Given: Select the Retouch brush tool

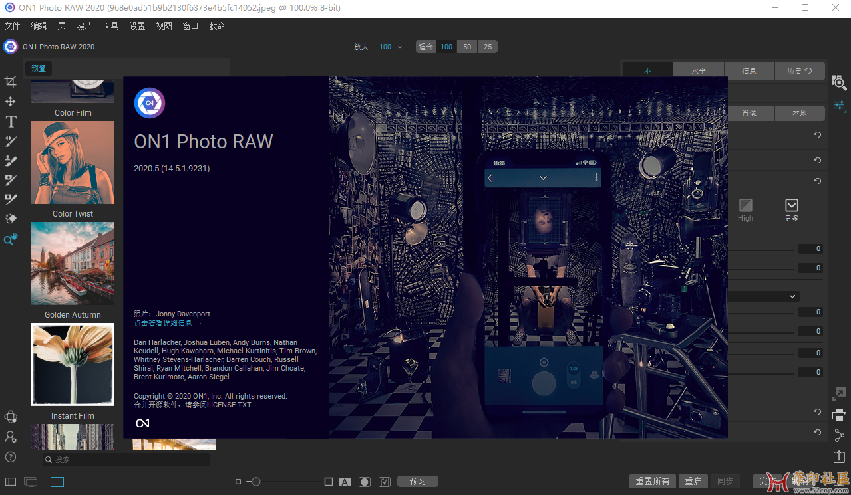Looking at the screenshot, I should [x=11, y=199].
